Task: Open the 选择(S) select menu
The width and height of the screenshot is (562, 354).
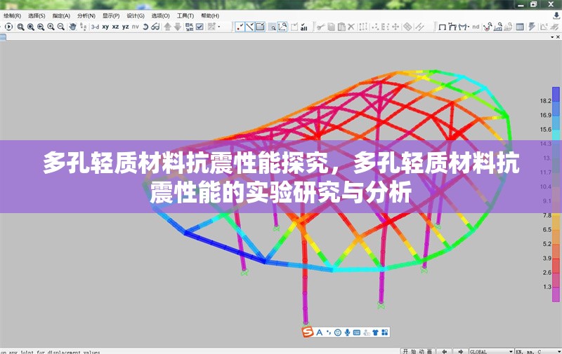Action: point(37,15)
